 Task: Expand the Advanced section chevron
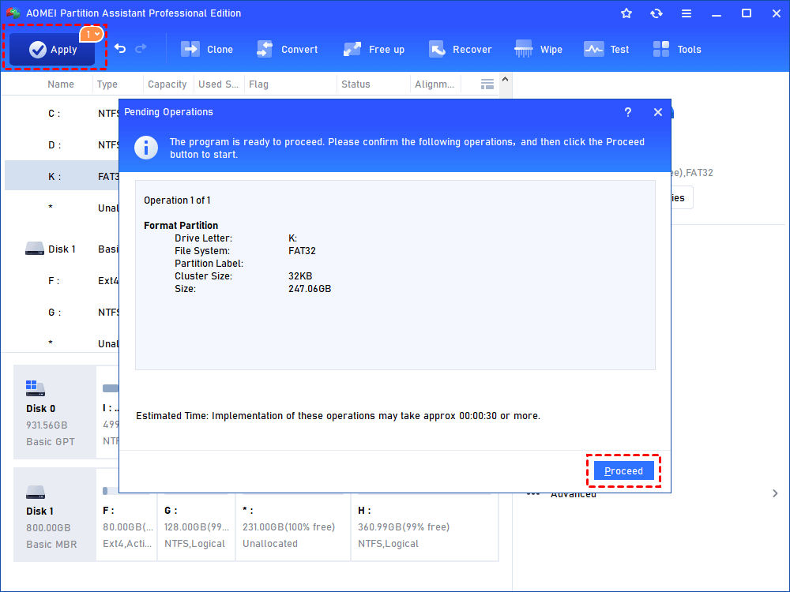775,493
